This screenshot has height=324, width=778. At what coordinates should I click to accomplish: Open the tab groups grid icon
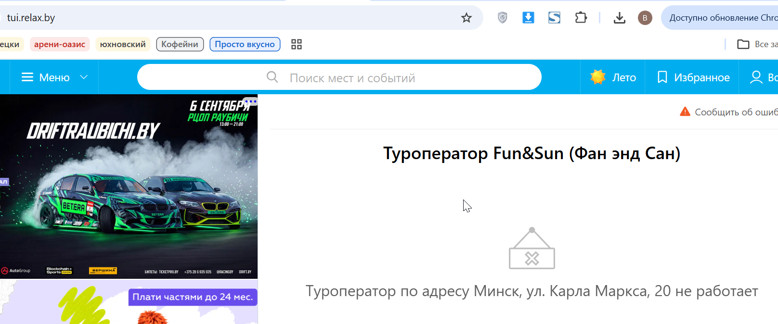pos(297,44)
